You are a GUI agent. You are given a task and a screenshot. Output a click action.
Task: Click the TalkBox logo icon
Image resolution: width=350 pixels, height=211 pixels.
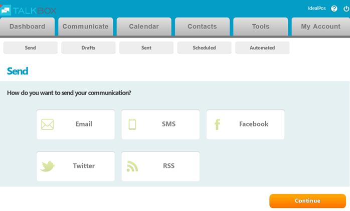pos(6,10)
